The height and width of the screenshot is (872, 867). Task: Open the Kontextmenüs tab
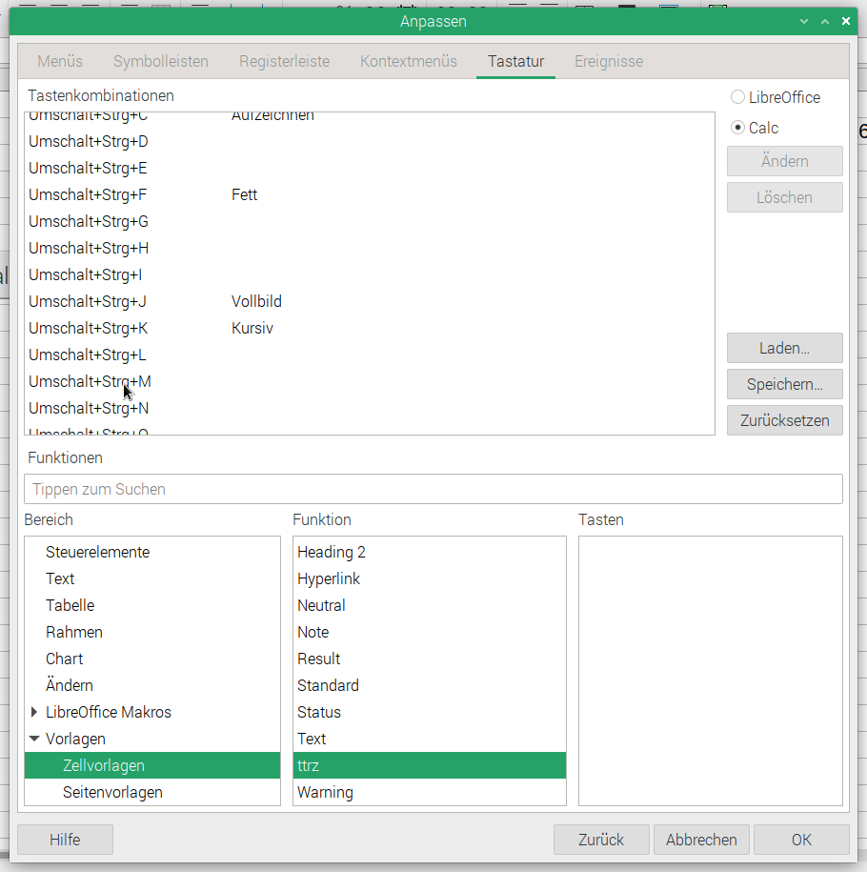click(x=409, y=61)
